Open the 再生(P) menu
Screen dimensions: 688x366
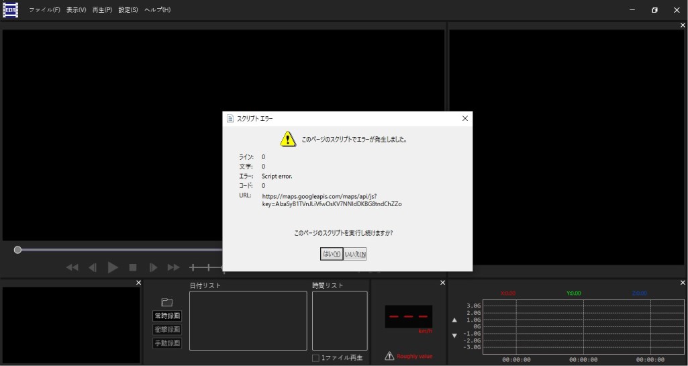[102, 9]
